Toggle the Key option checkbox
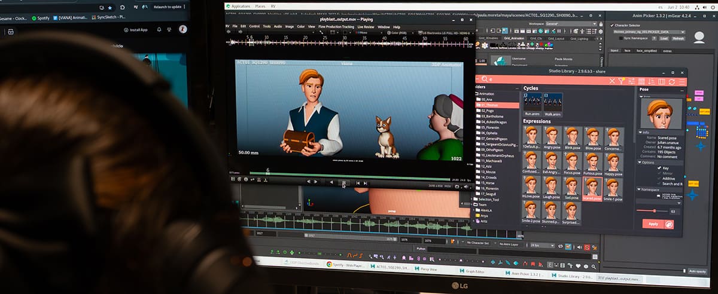 (659, 168)
